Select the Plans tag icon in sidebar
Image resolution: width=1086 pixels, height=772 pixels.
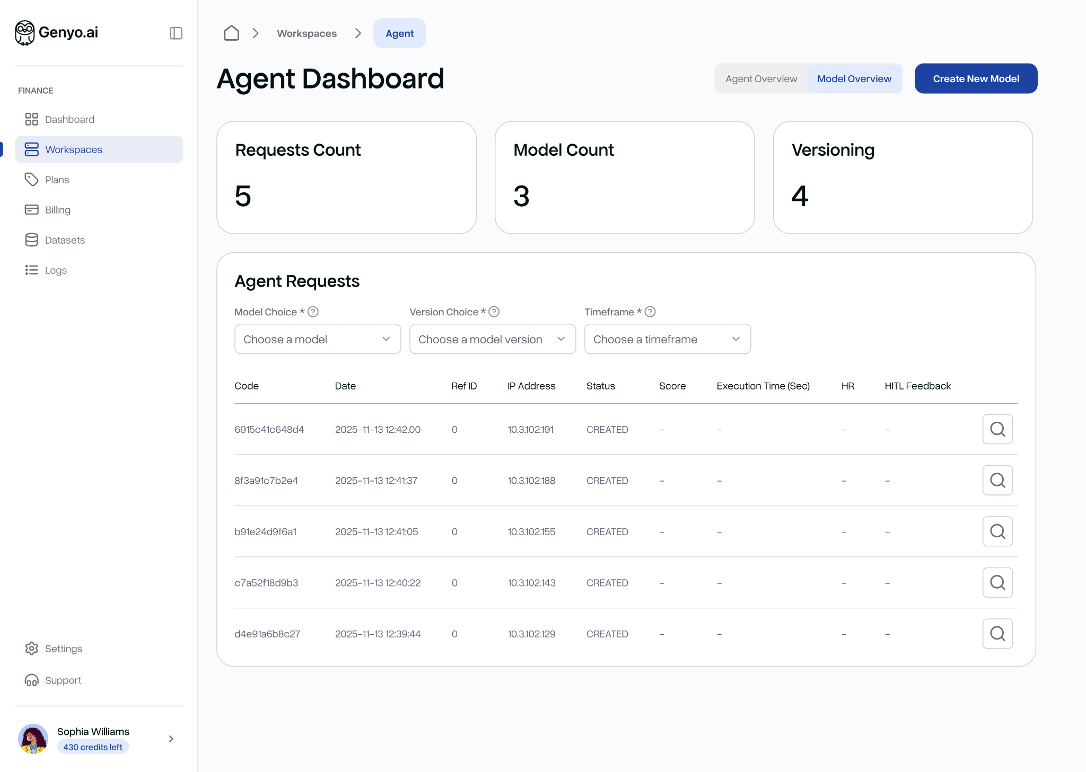[32, 180]
